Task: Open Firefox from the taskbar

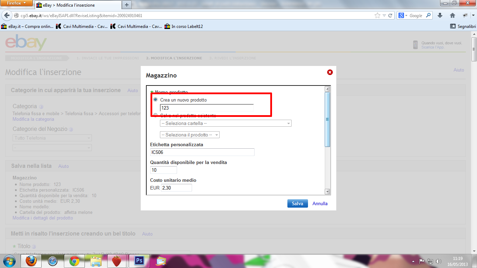Action: 31,261
